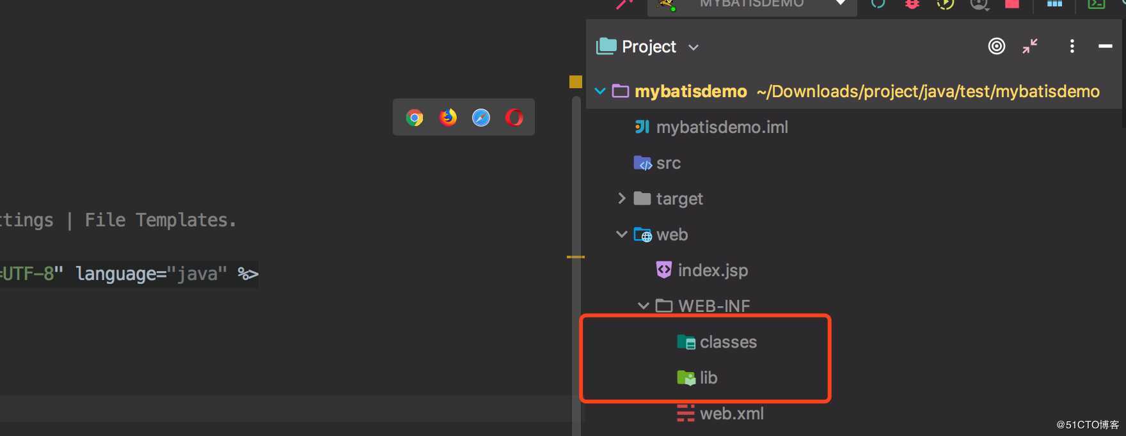Click the mybatisdemo.iml file icon
This screenshot has width=1126, height=436.
[x=642, y=127]
